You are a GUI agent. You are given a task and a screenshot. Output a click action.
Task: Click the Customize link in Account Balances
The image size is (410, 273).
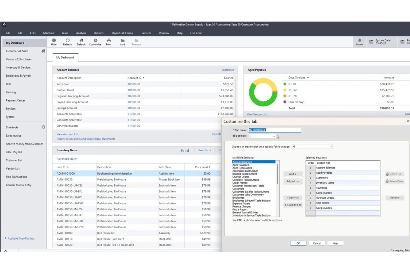(x=227, y=70)
